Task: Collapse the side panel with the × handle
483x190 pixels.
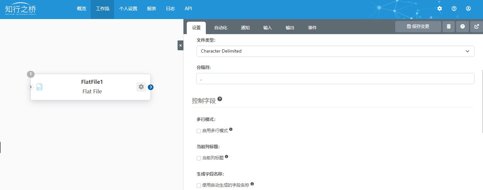Action: click(x=180, y=45)
